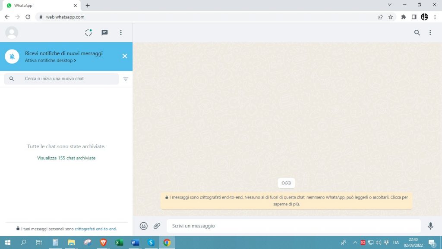Open WhatsApp's main three-dot menu
Viewport: 442px width, 249px height.
point(121,32)
